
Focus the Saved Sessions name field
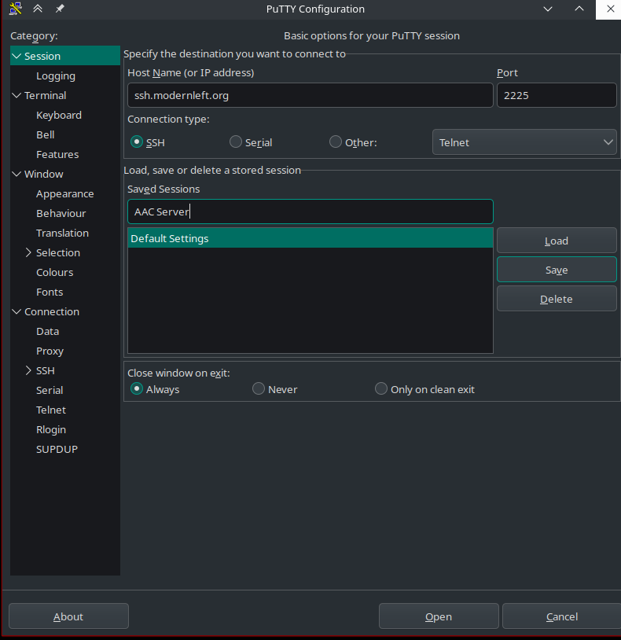[x=310, y=211]
